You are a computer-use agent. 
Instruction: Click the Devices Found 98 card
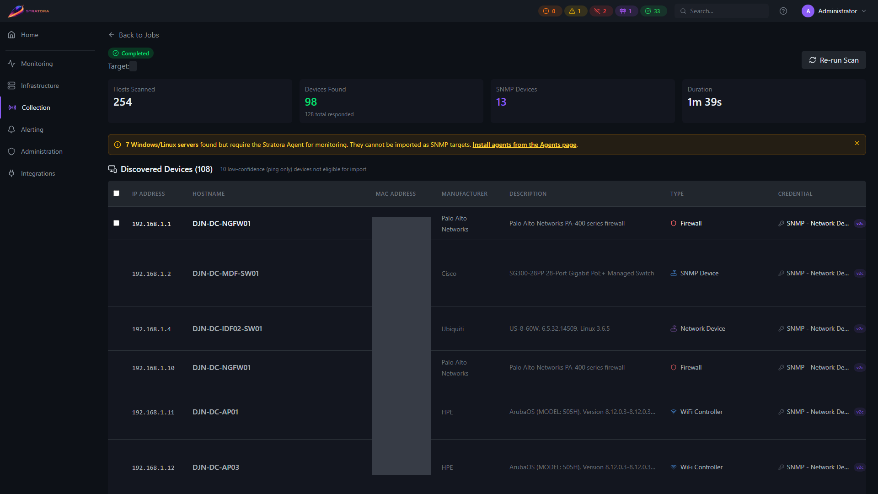[391, 101]
